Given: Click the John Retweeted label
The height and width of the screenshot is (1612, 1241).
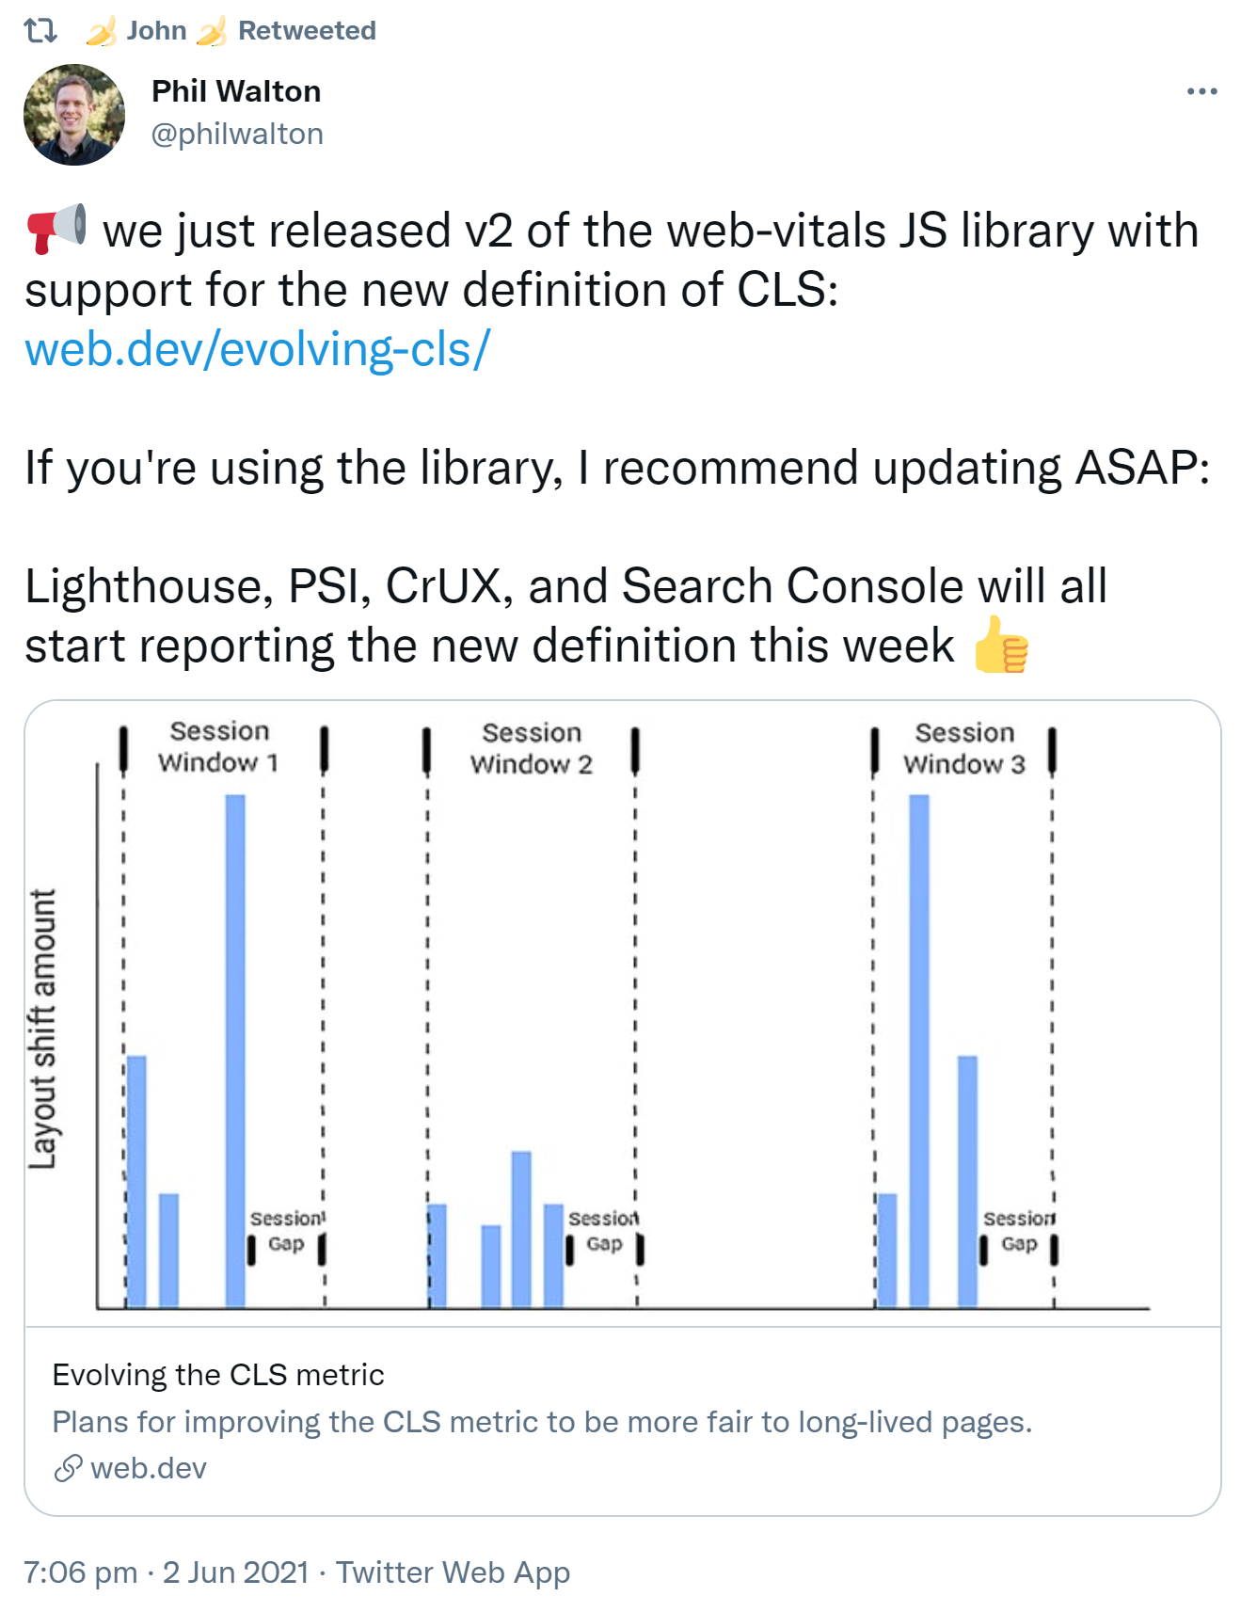Looking at the screenshot, I should [307, 28].
